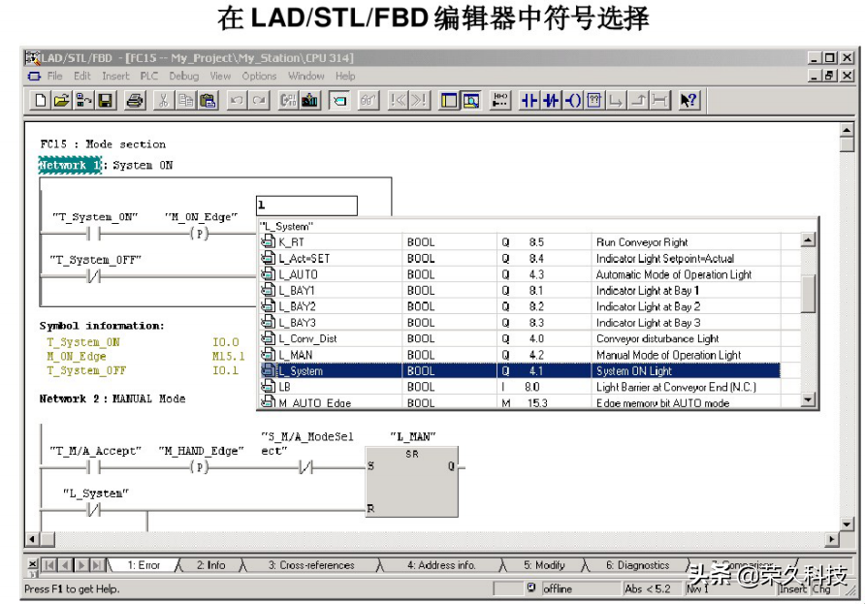Screen dimensions: 865x604
Task: Select L_MAN symbol row
Action: coord(521,355)
